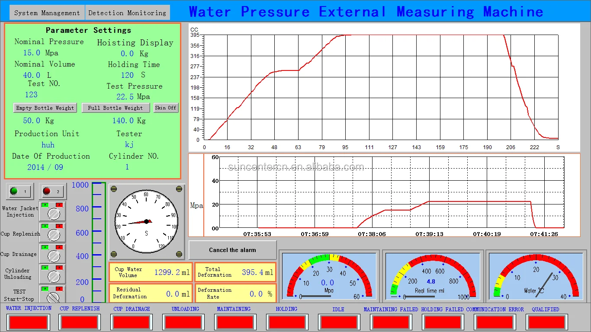Open the System Management menu
Image resolution: width=591 pixels, height=332 pixels.
coord(47,13)
